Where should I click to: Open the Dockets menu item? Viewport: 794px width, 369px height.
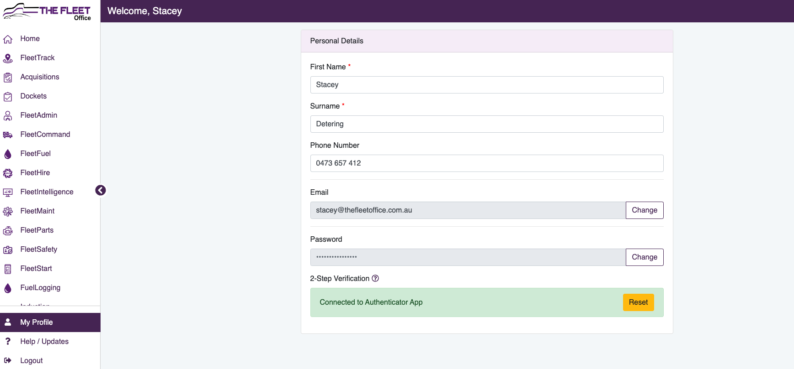point(33,96)
